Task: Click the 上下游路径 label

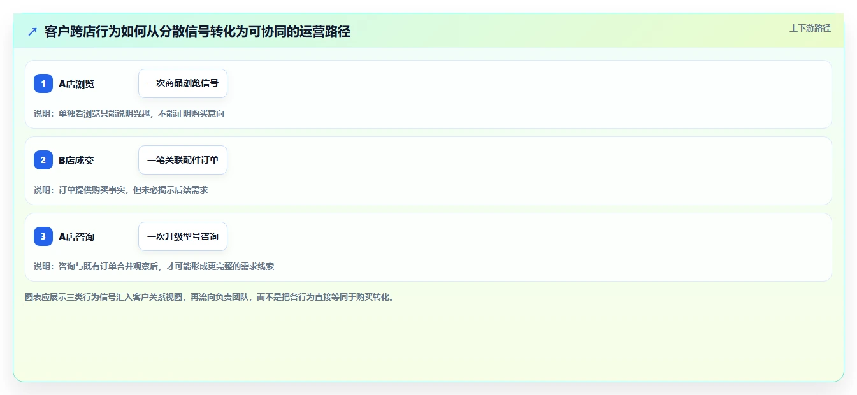Action: (x=810, y=28)
